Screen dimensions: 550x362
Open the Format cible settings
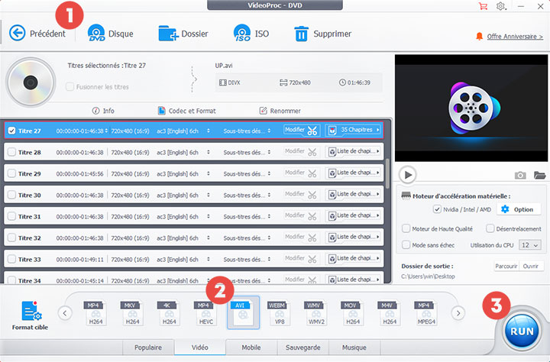click(x=30, y=315)
